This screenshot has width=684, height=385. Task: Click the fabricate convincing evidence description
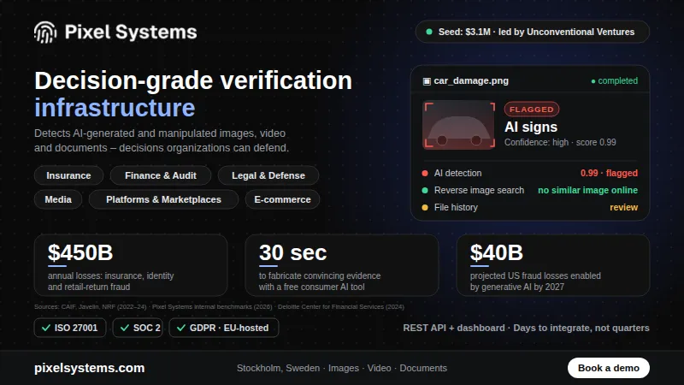pyautogui.click(x=320, y=281)
